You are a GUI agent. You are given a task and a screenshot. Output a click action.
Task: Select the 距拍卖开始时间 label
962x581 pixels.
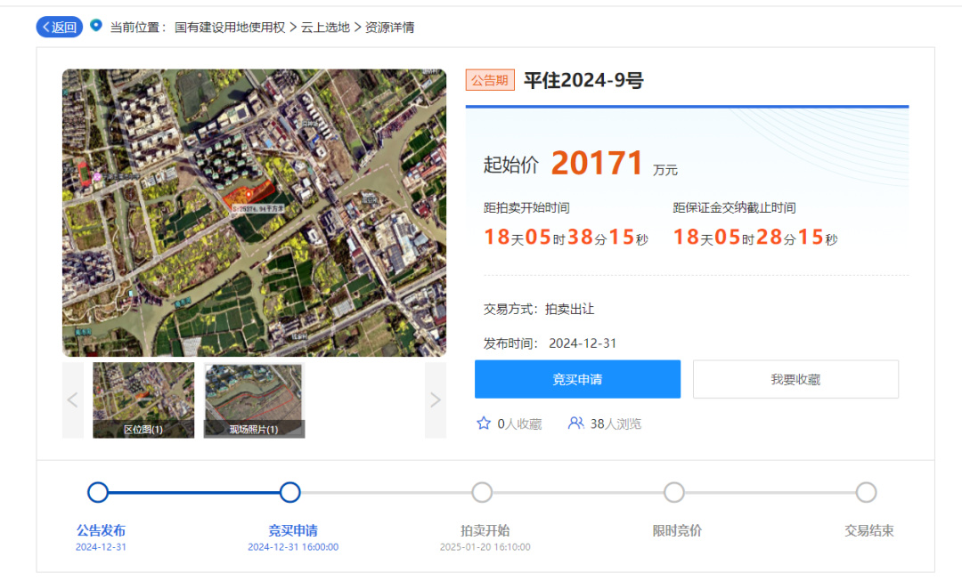click(x=526, y=208)
